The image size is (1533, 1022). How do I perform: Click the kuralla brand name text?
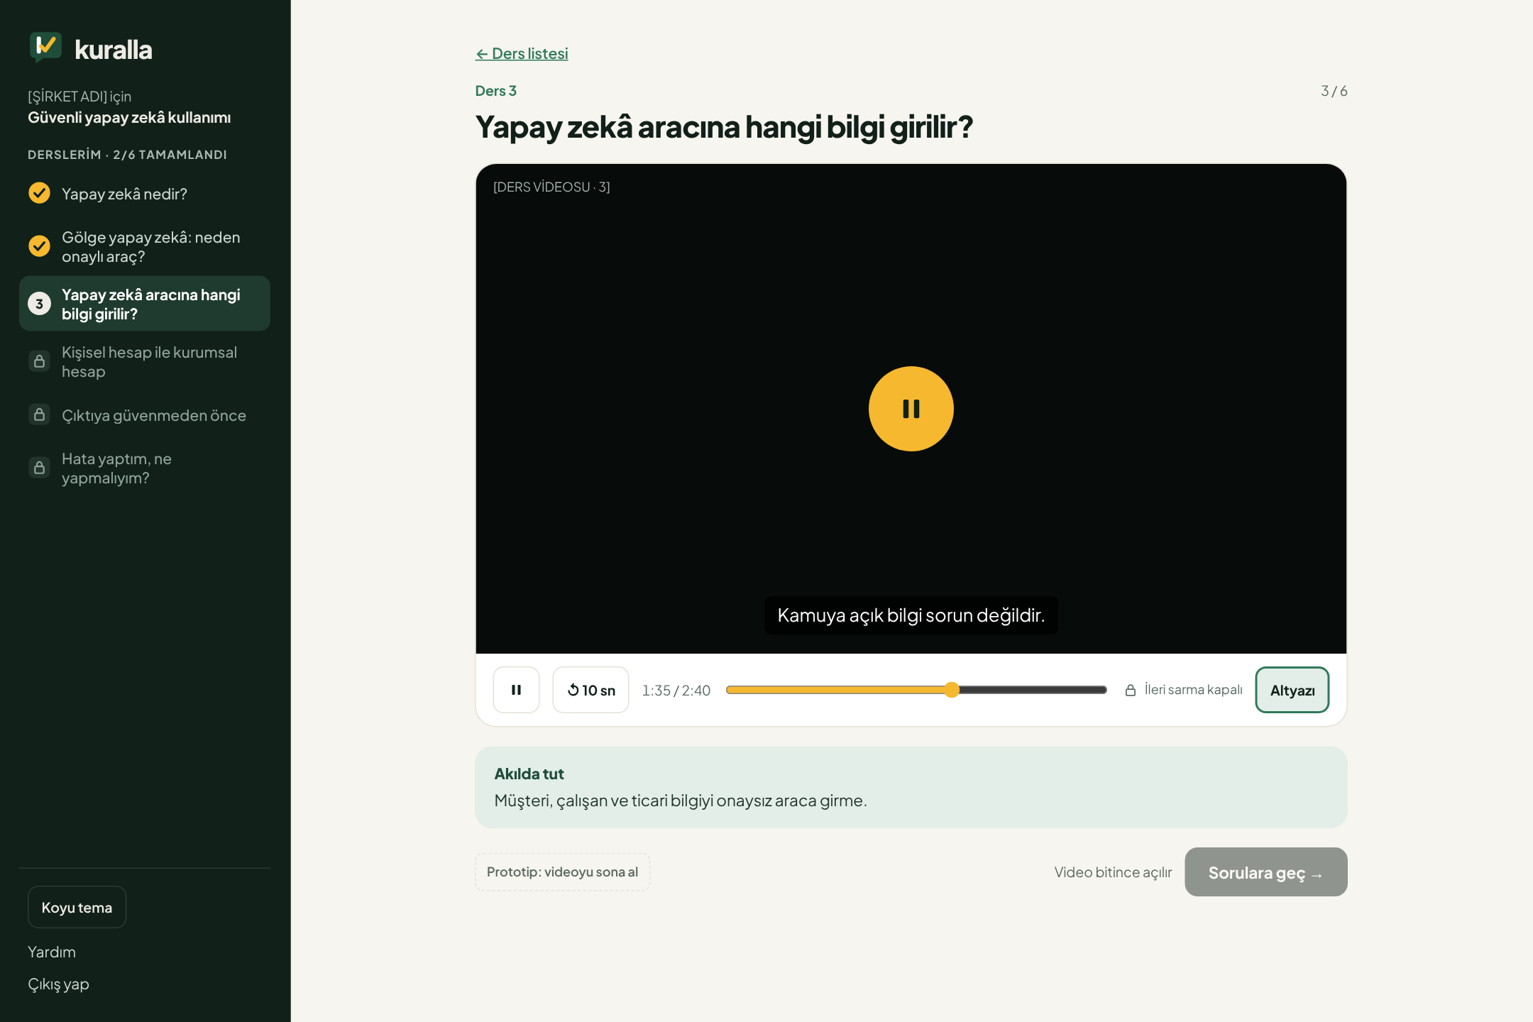[113, 49]
